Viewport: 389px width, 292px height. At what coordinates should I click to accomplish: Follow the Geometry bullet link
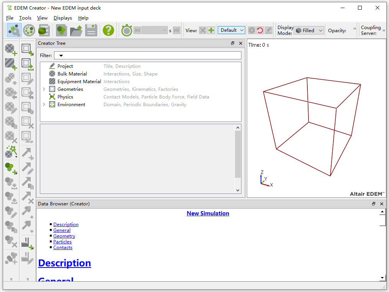[64, 236]
